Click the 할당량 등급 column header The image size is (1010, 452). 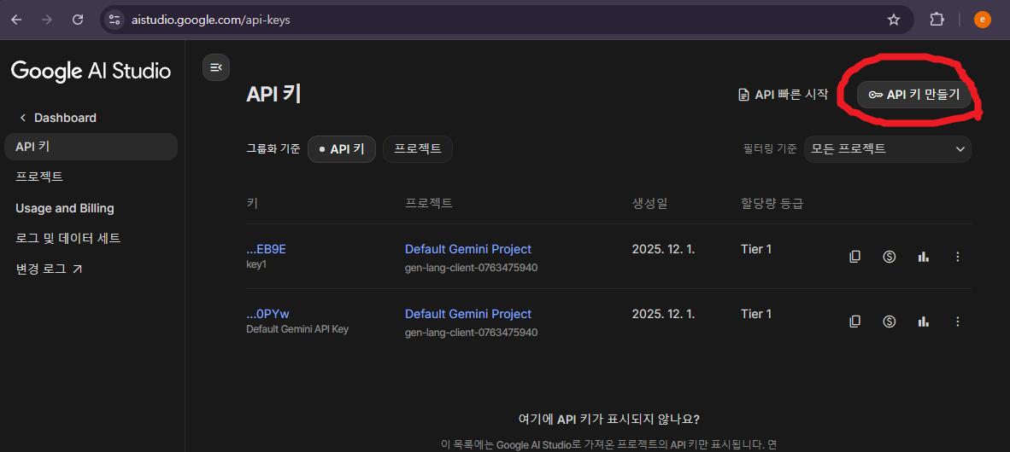point(772,204)
